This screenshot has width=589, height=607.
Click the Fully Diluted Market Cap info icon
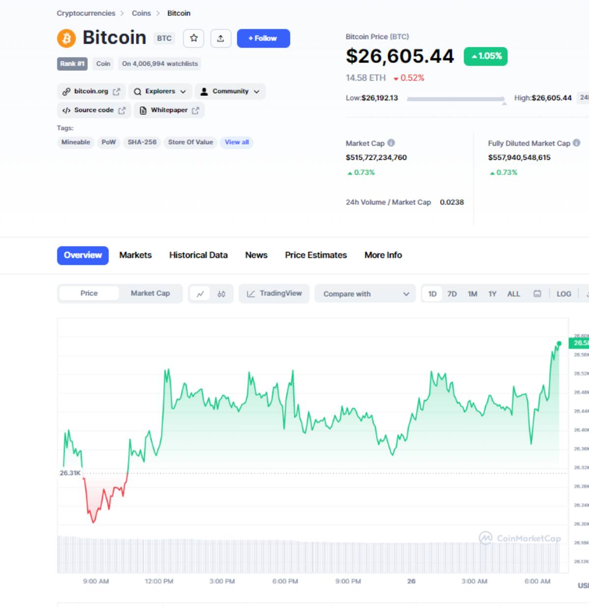577,143
